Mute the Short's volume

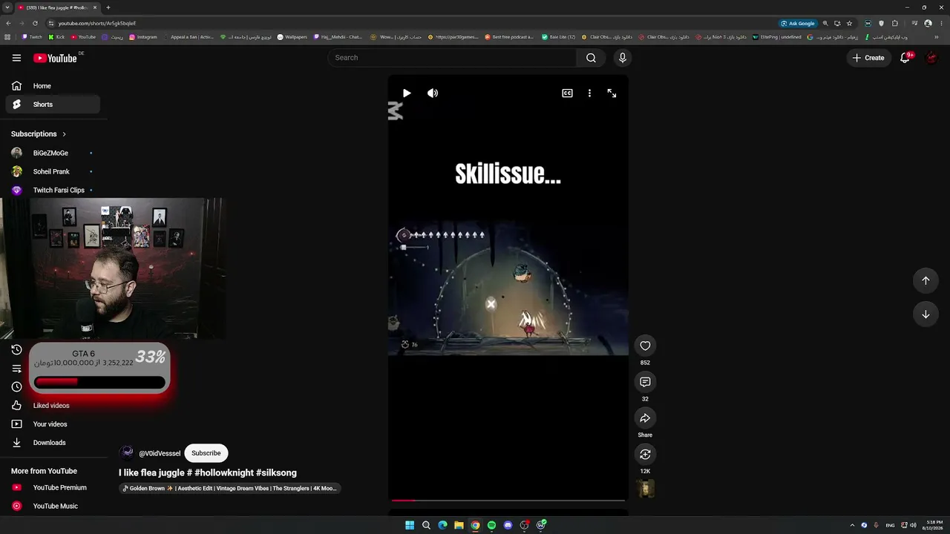433,93
